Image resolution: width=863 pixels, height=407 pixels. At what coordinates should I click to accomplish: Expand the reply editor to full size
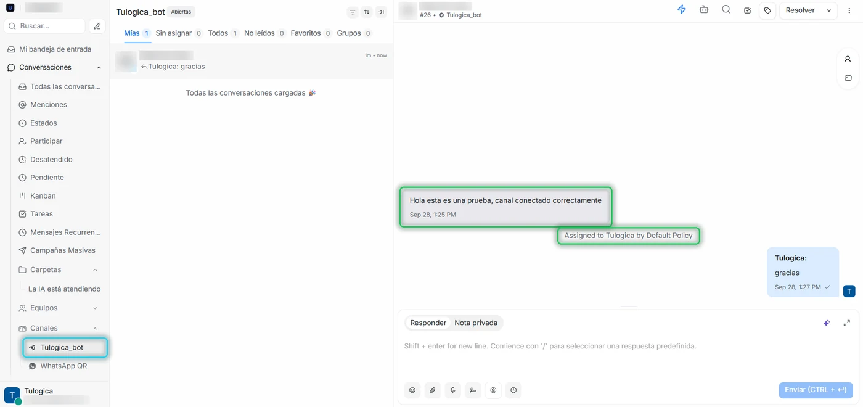click(847, 323)
